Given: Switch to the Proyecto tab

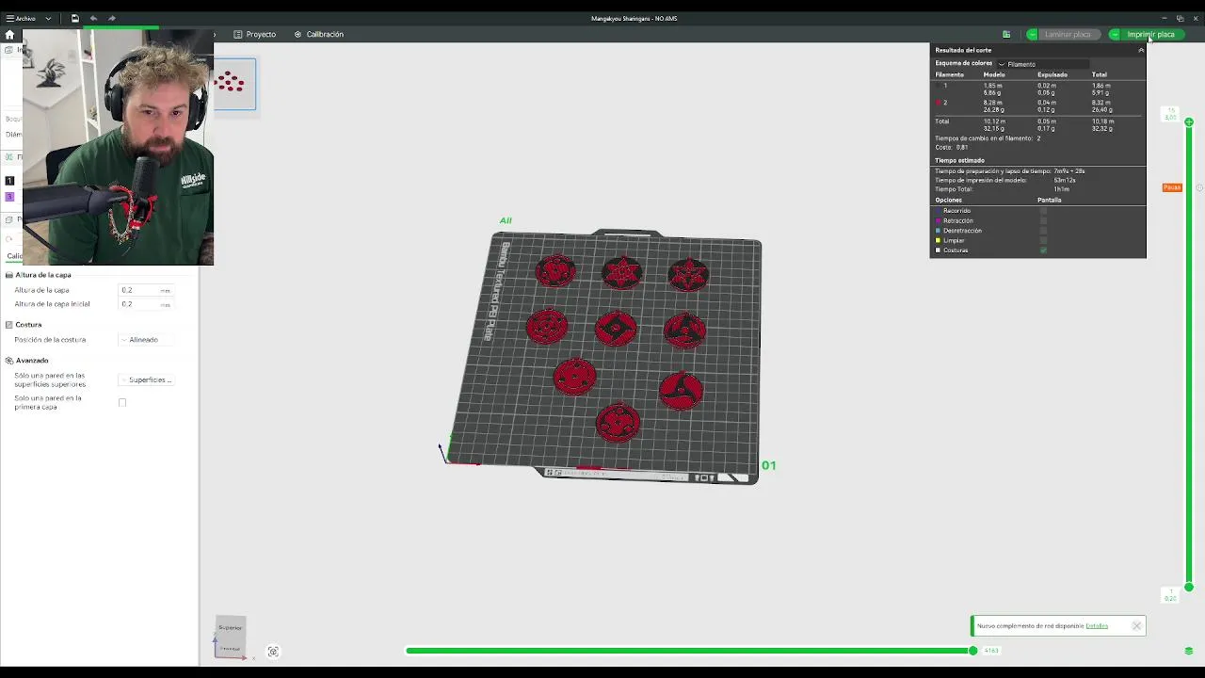Looking at the screenshot, I should [255, 35].
